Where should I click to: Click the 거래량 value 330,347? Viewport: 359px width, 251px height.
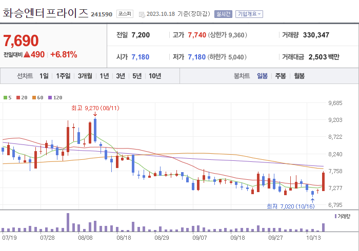[x=316, y=35]
